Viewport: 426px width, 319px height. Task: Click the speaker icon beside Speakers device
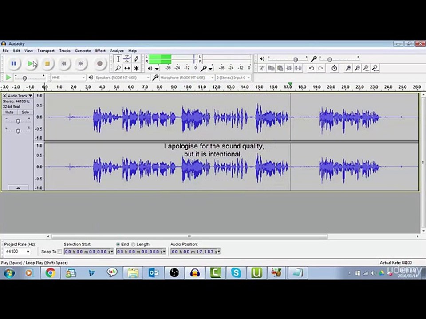[x=91, y=78]
